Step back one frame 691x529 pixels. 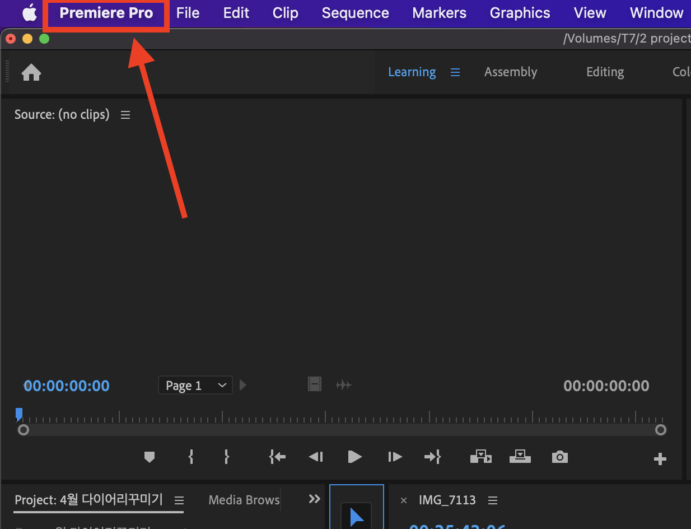click(316, 457)
